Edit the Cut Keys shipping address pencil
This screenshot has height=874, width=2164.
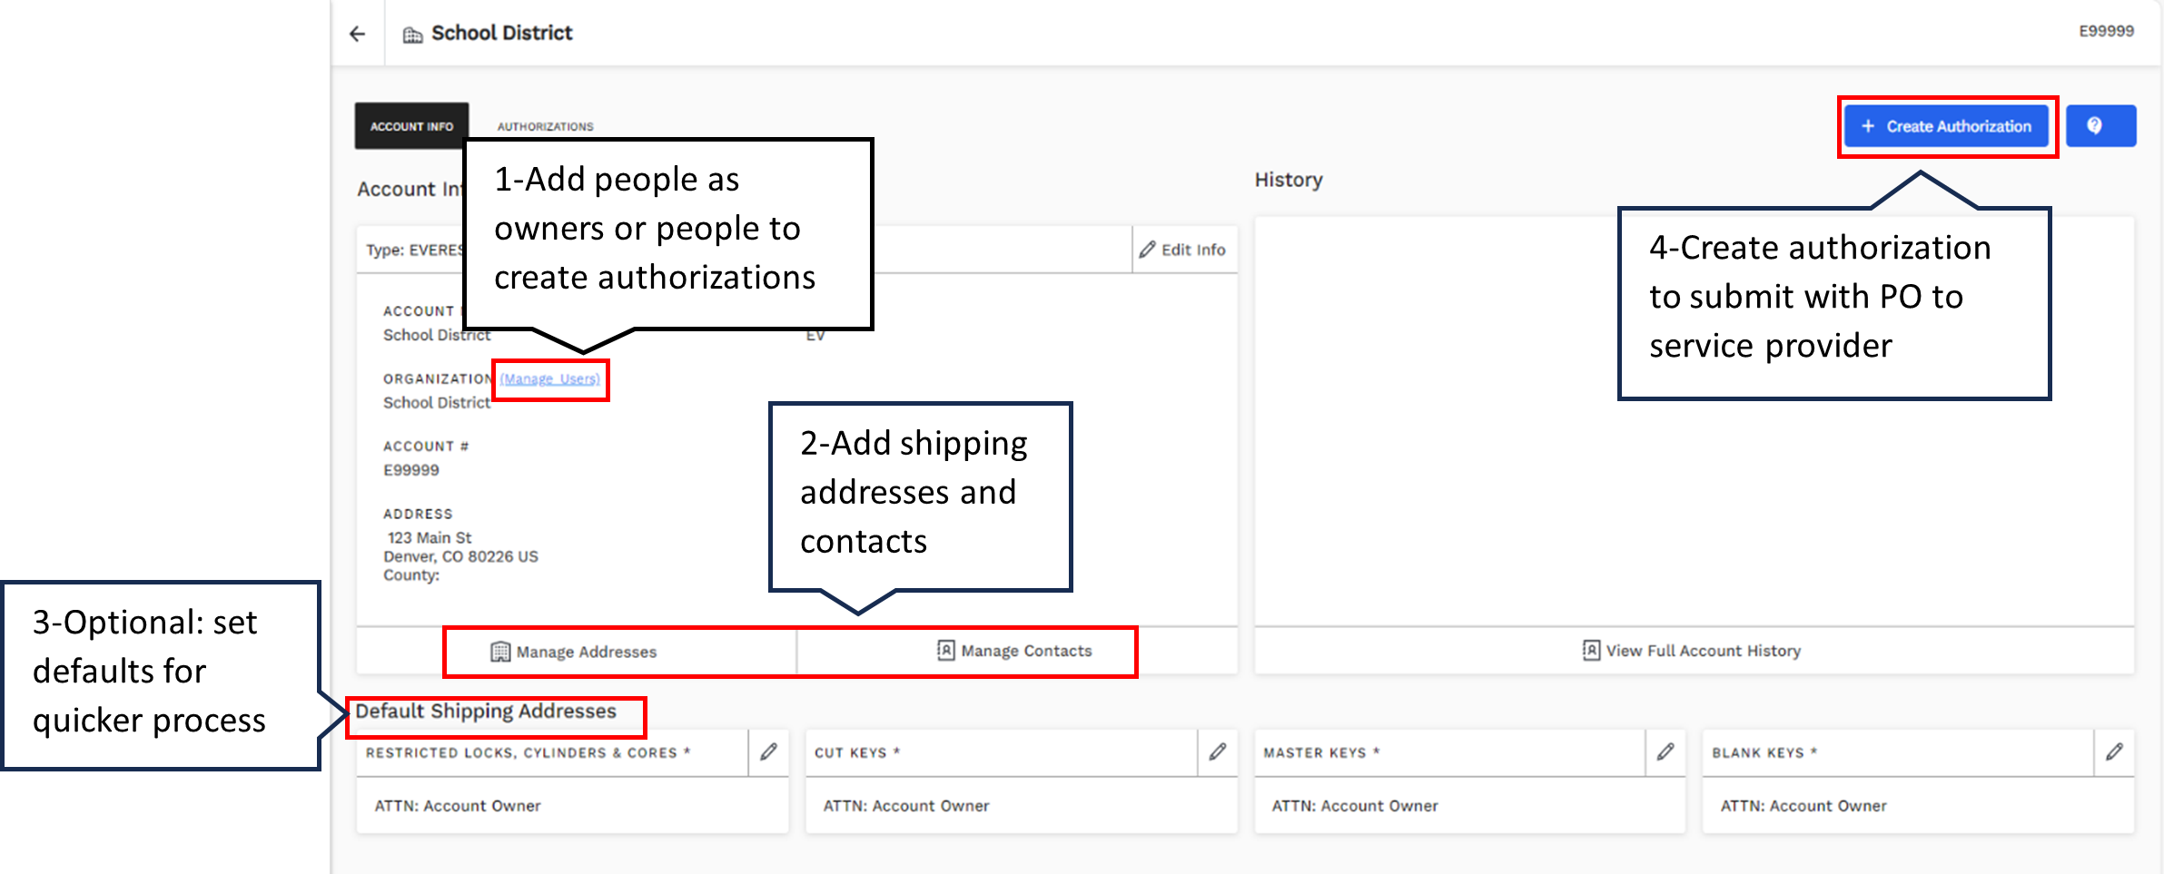[1218, 751]
